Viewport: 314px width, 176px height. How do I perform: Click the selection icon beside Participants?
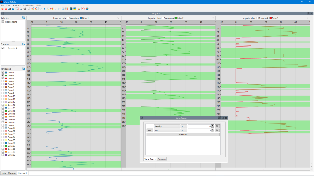tap(23, 69)
